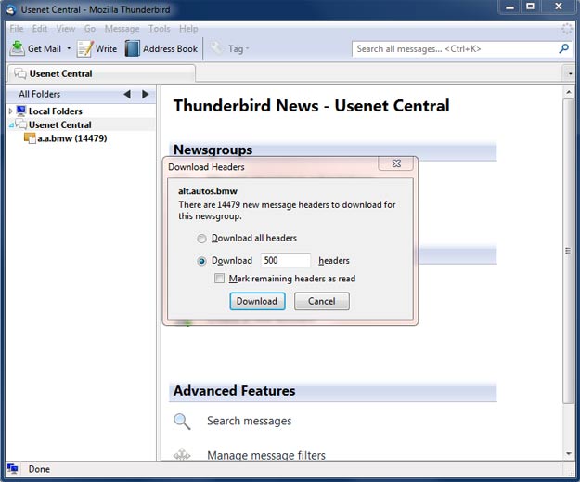
Task: Open the Tools menu
Action: [x=159, y=29]
